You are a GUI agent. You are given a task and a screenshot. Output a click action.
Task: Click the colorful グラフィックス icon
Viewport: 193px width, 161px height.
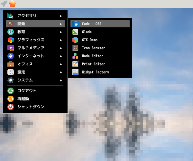pos(11,40)
